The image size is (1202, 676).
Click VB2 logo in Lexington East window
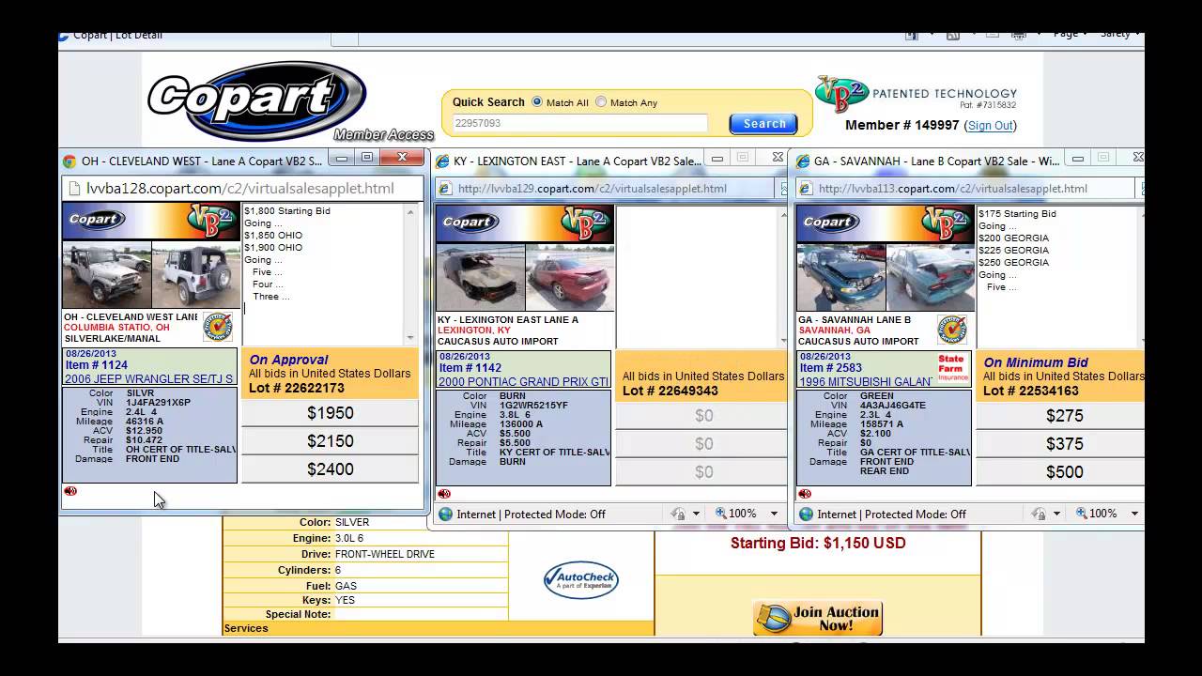pos(586,223)
